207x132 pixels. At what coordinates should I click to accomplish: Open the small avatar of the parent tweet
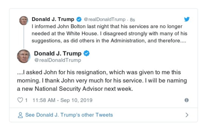pos(24,21)
